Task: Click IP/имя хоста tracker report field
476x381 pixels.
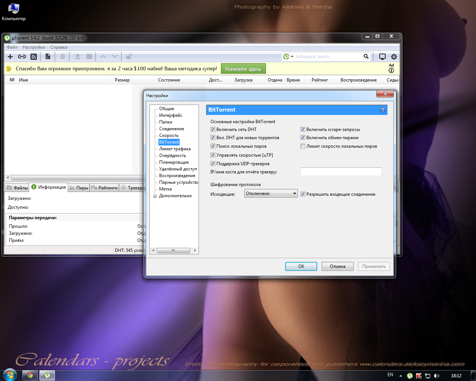Action: tap(341, 172)
